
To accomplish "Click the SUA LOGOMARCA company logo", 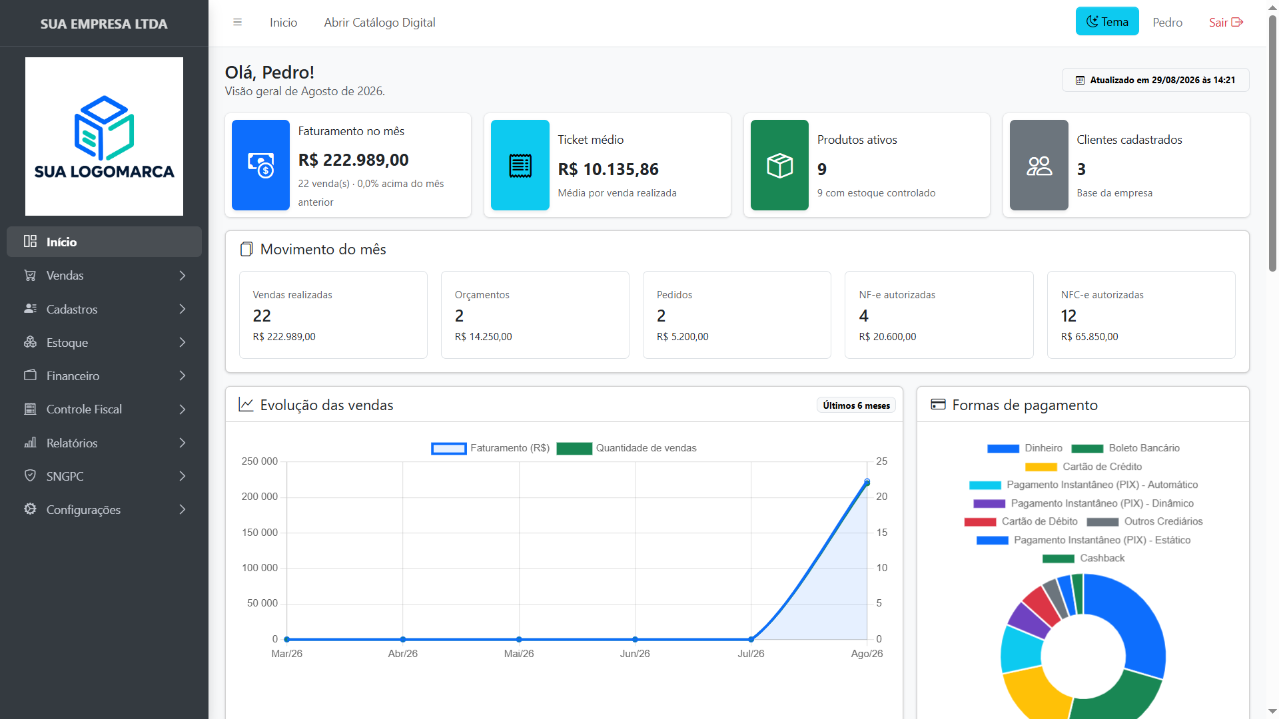I will [x=104, y=136].
